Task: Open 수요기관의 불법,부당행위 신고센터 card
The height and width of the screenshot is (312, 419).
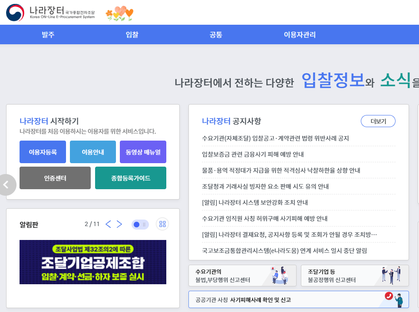Action: click(242, 276)
